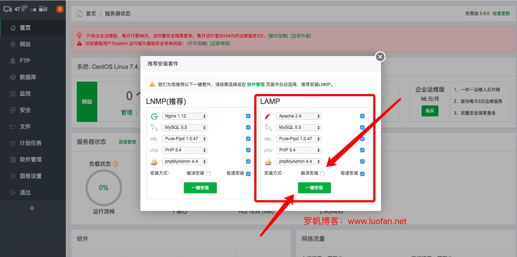The height and width of the screenshot is (257, 517).
Task: Open PHP 5.4 dropdown in LNMP
Action: 185,150
